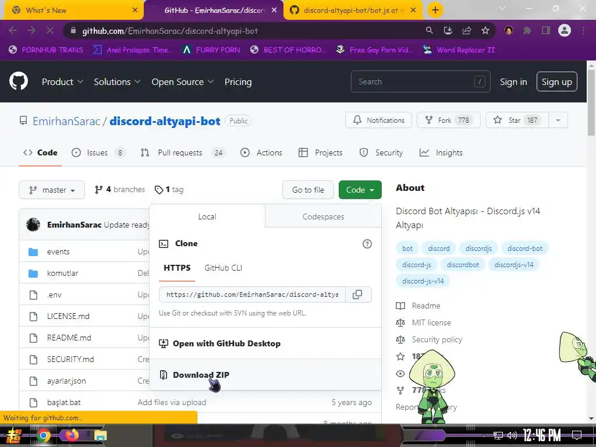Open the browser extensions puzzle icon

[x=527, y=30]
